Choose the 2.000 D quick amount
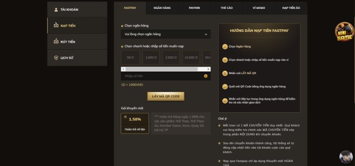 click(171, 58)
